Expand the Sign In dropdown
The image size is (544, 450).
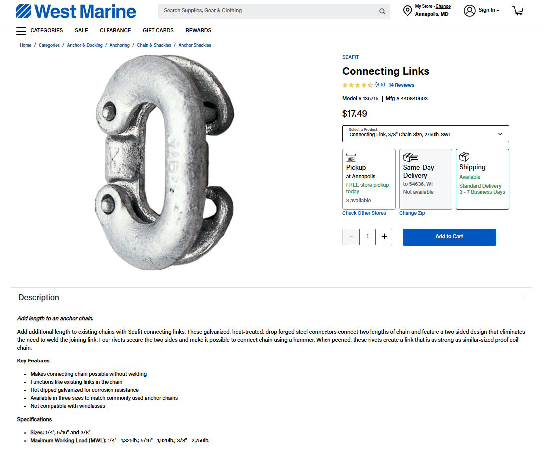[489, 10]
